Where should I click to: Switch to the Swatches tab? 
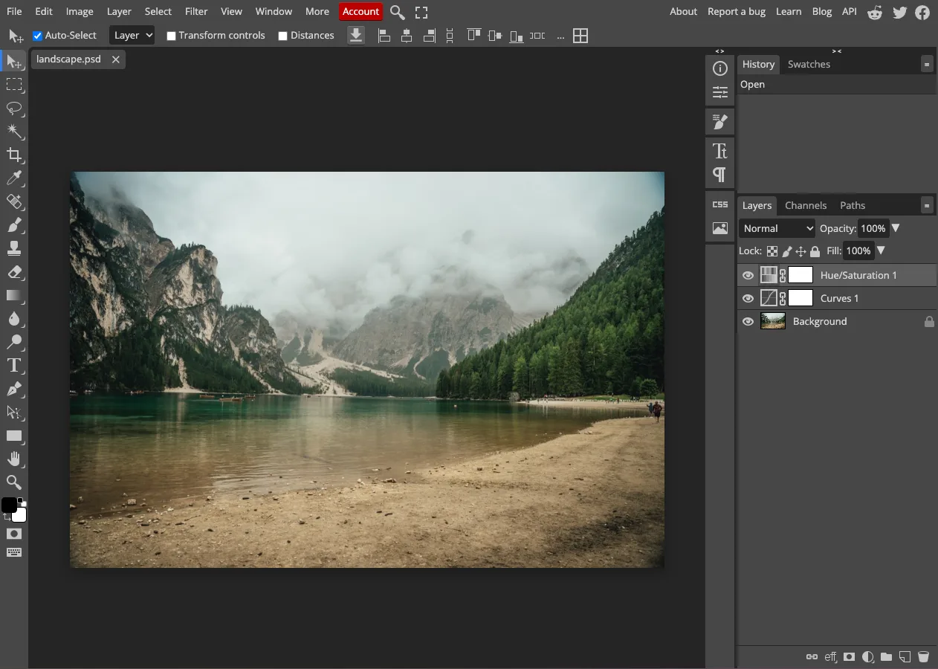coord(809,64)
